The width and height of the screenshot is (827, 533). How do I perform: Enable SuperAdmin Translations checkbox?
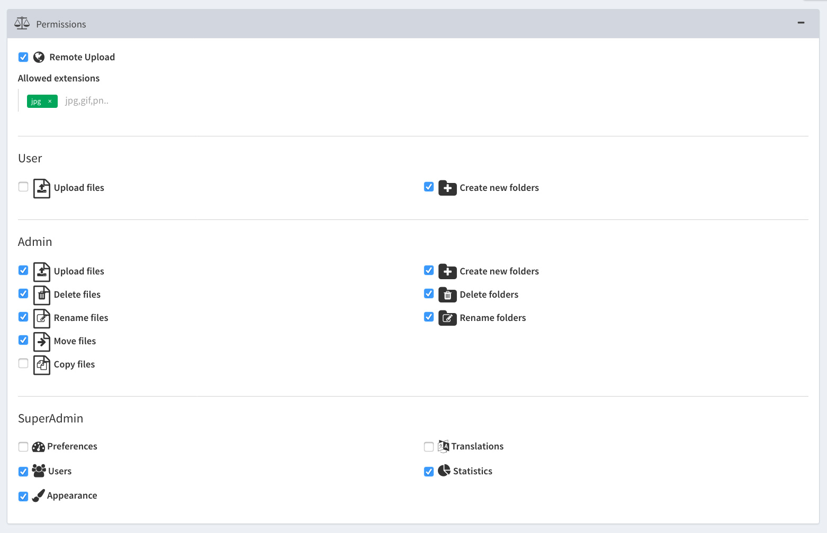pos(429,447)
